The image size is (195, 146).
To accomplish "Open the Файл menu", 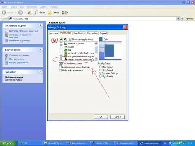I will click(x=4, y=7).
